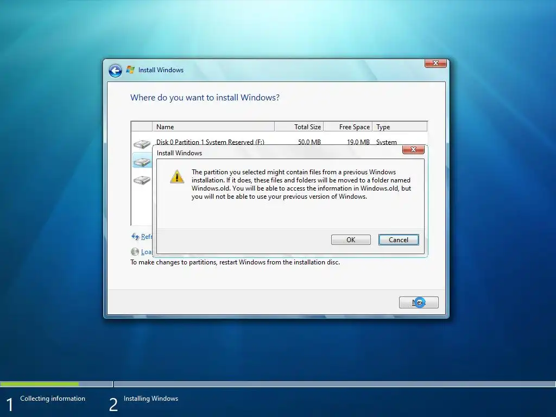Screen dimensions: 556x417
Task: Click Cancel in the warning dialog
Action: pyautogui.click(x=398, y=239)
